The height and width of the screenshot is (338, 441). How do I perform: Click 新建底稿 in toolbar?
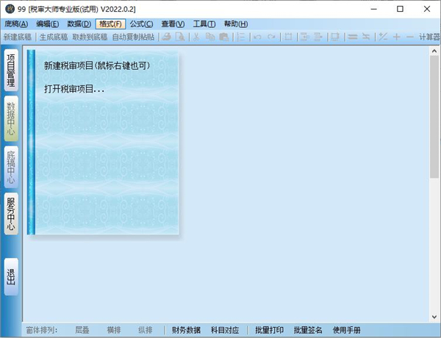[x=18, y=37]
